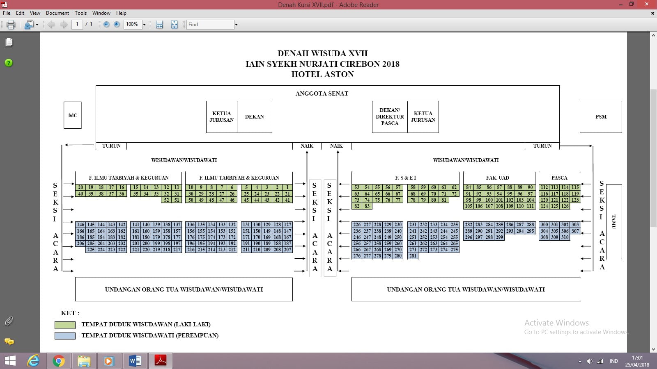Open the Document menu

pyautogui.click(x=57, y=13)
